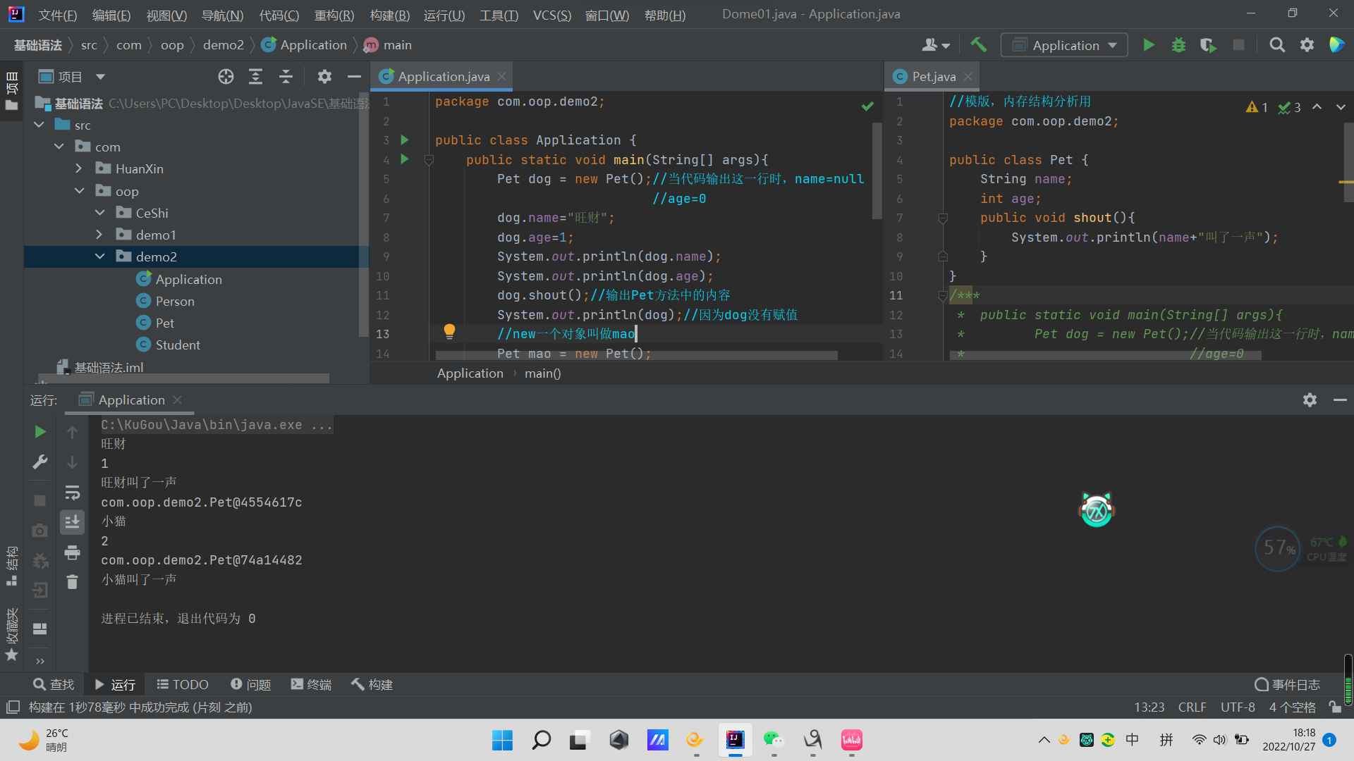Run Application with green play button
Image resolution: width=1354 pixels, height=761 pixels.
(1149, 45)
